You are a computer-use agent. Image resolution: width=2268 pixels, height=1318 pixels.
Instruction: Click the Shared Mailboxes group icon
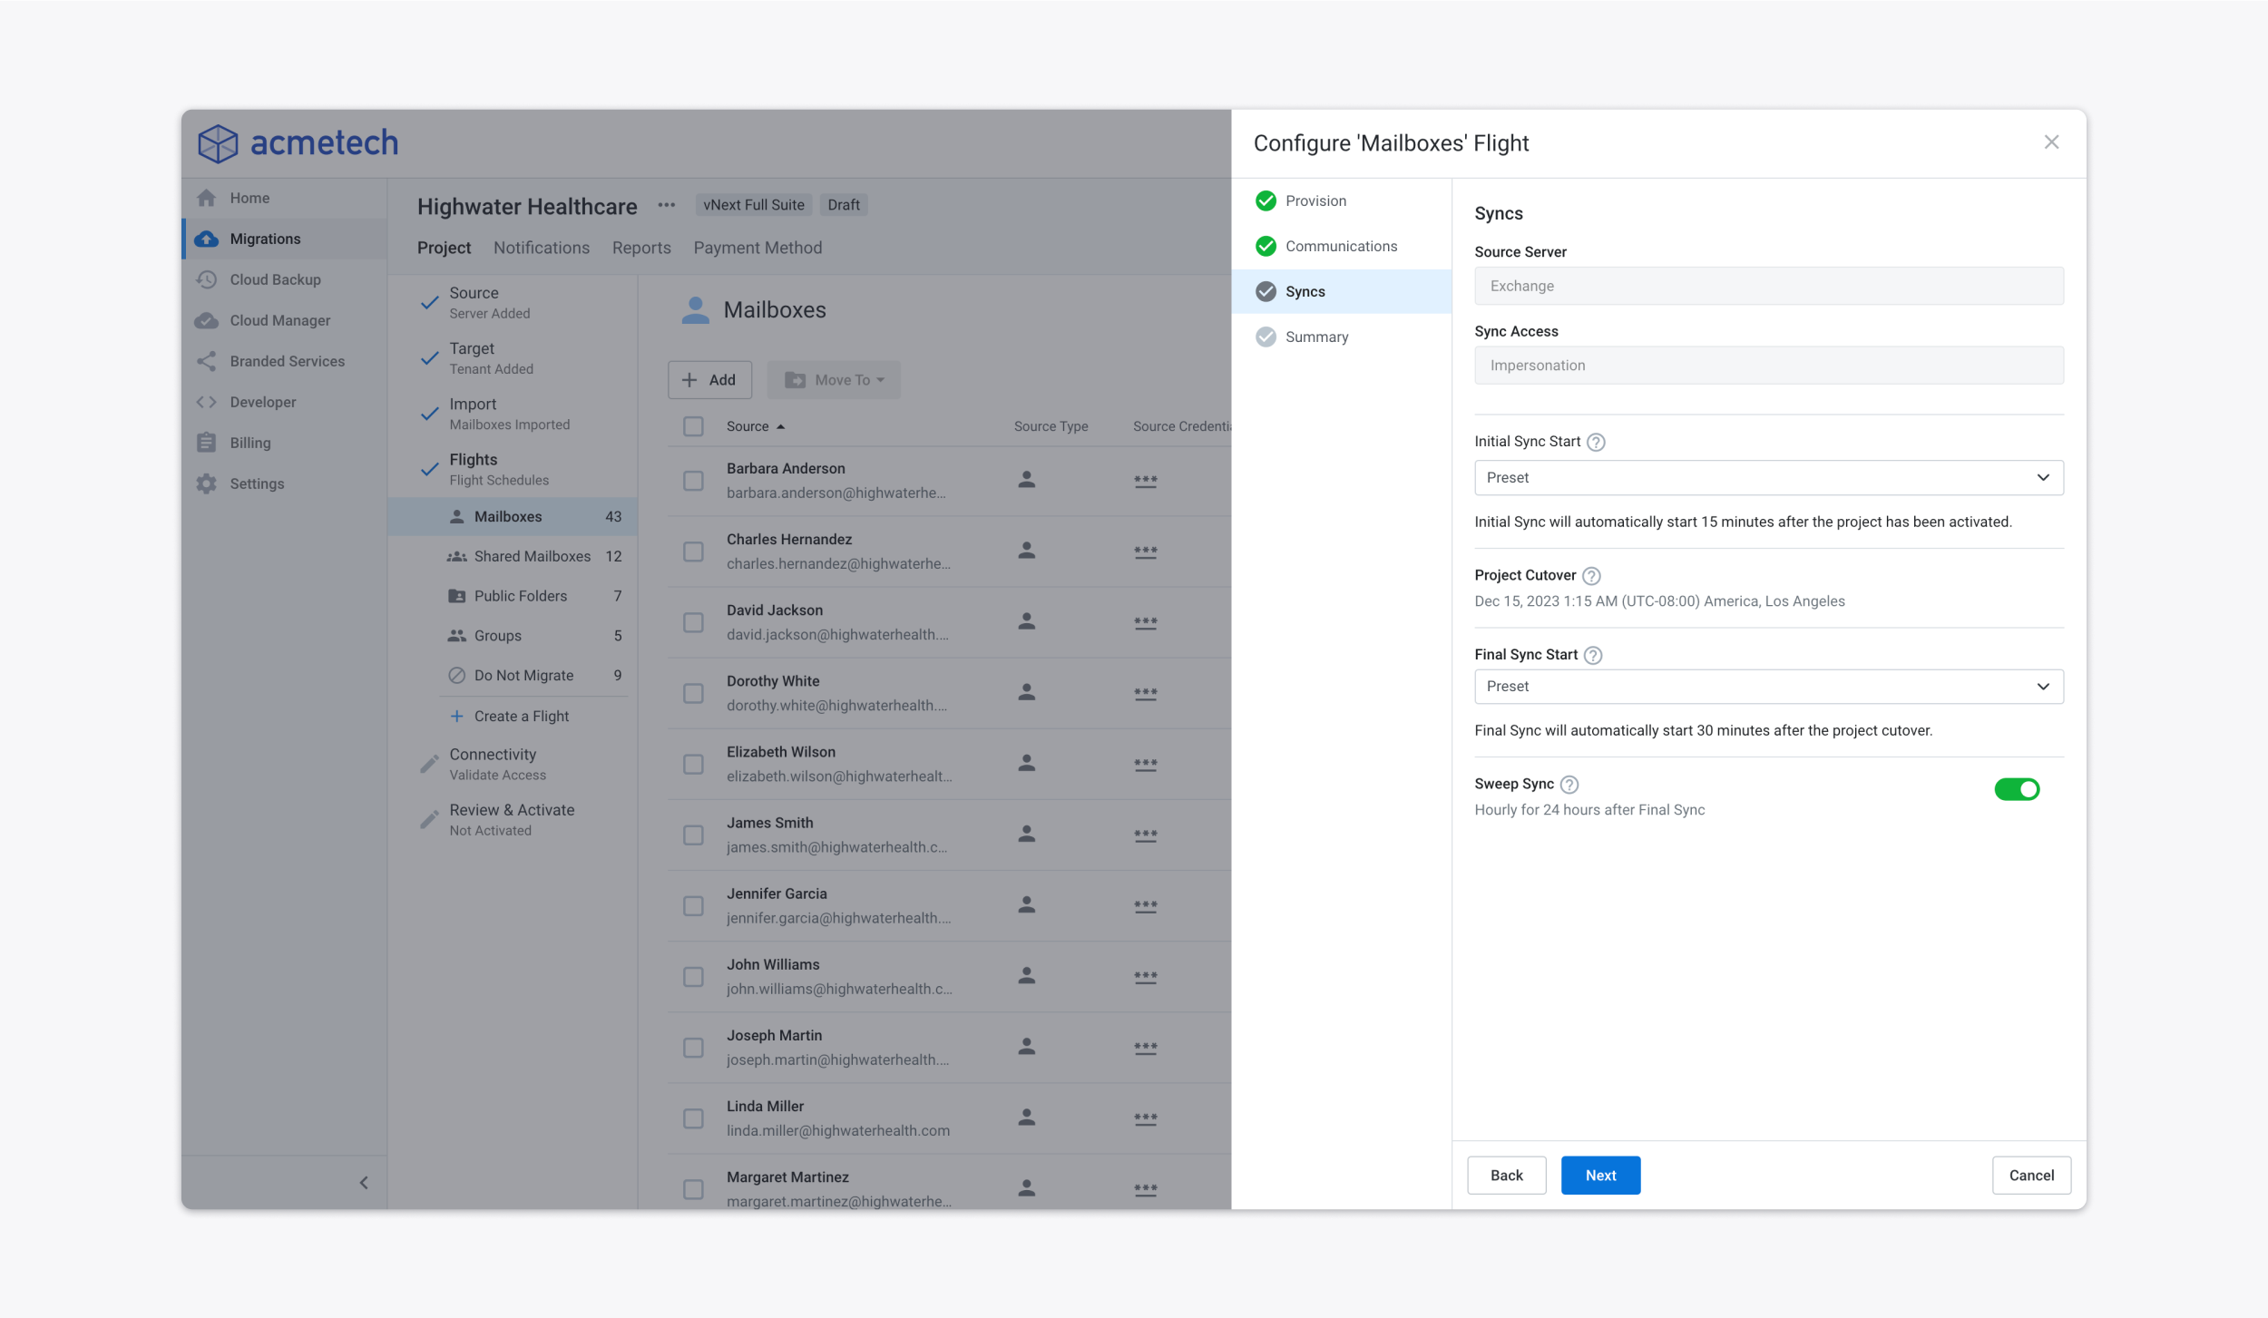457,556
